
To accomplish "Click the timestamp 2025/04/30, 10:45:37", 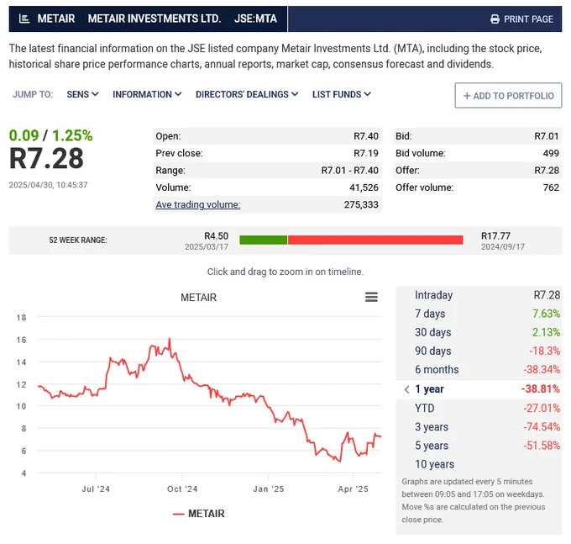I will [x=48, y=185].
